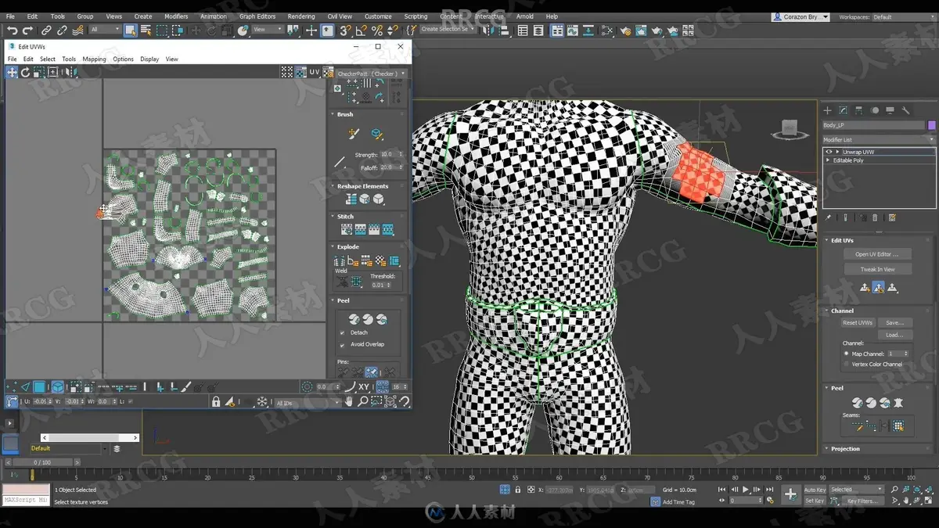Click the Body_LP object name field

[873, 125]
